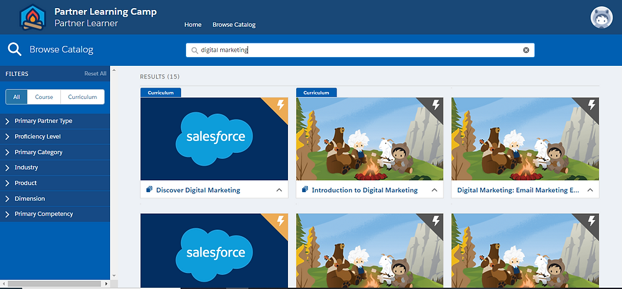Collapse Discover Digital Marketing card chevron

[x=279, y=190]
